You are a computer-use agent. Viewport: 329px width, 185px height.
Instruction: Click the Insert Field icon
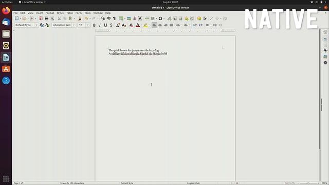coord(153,18)
